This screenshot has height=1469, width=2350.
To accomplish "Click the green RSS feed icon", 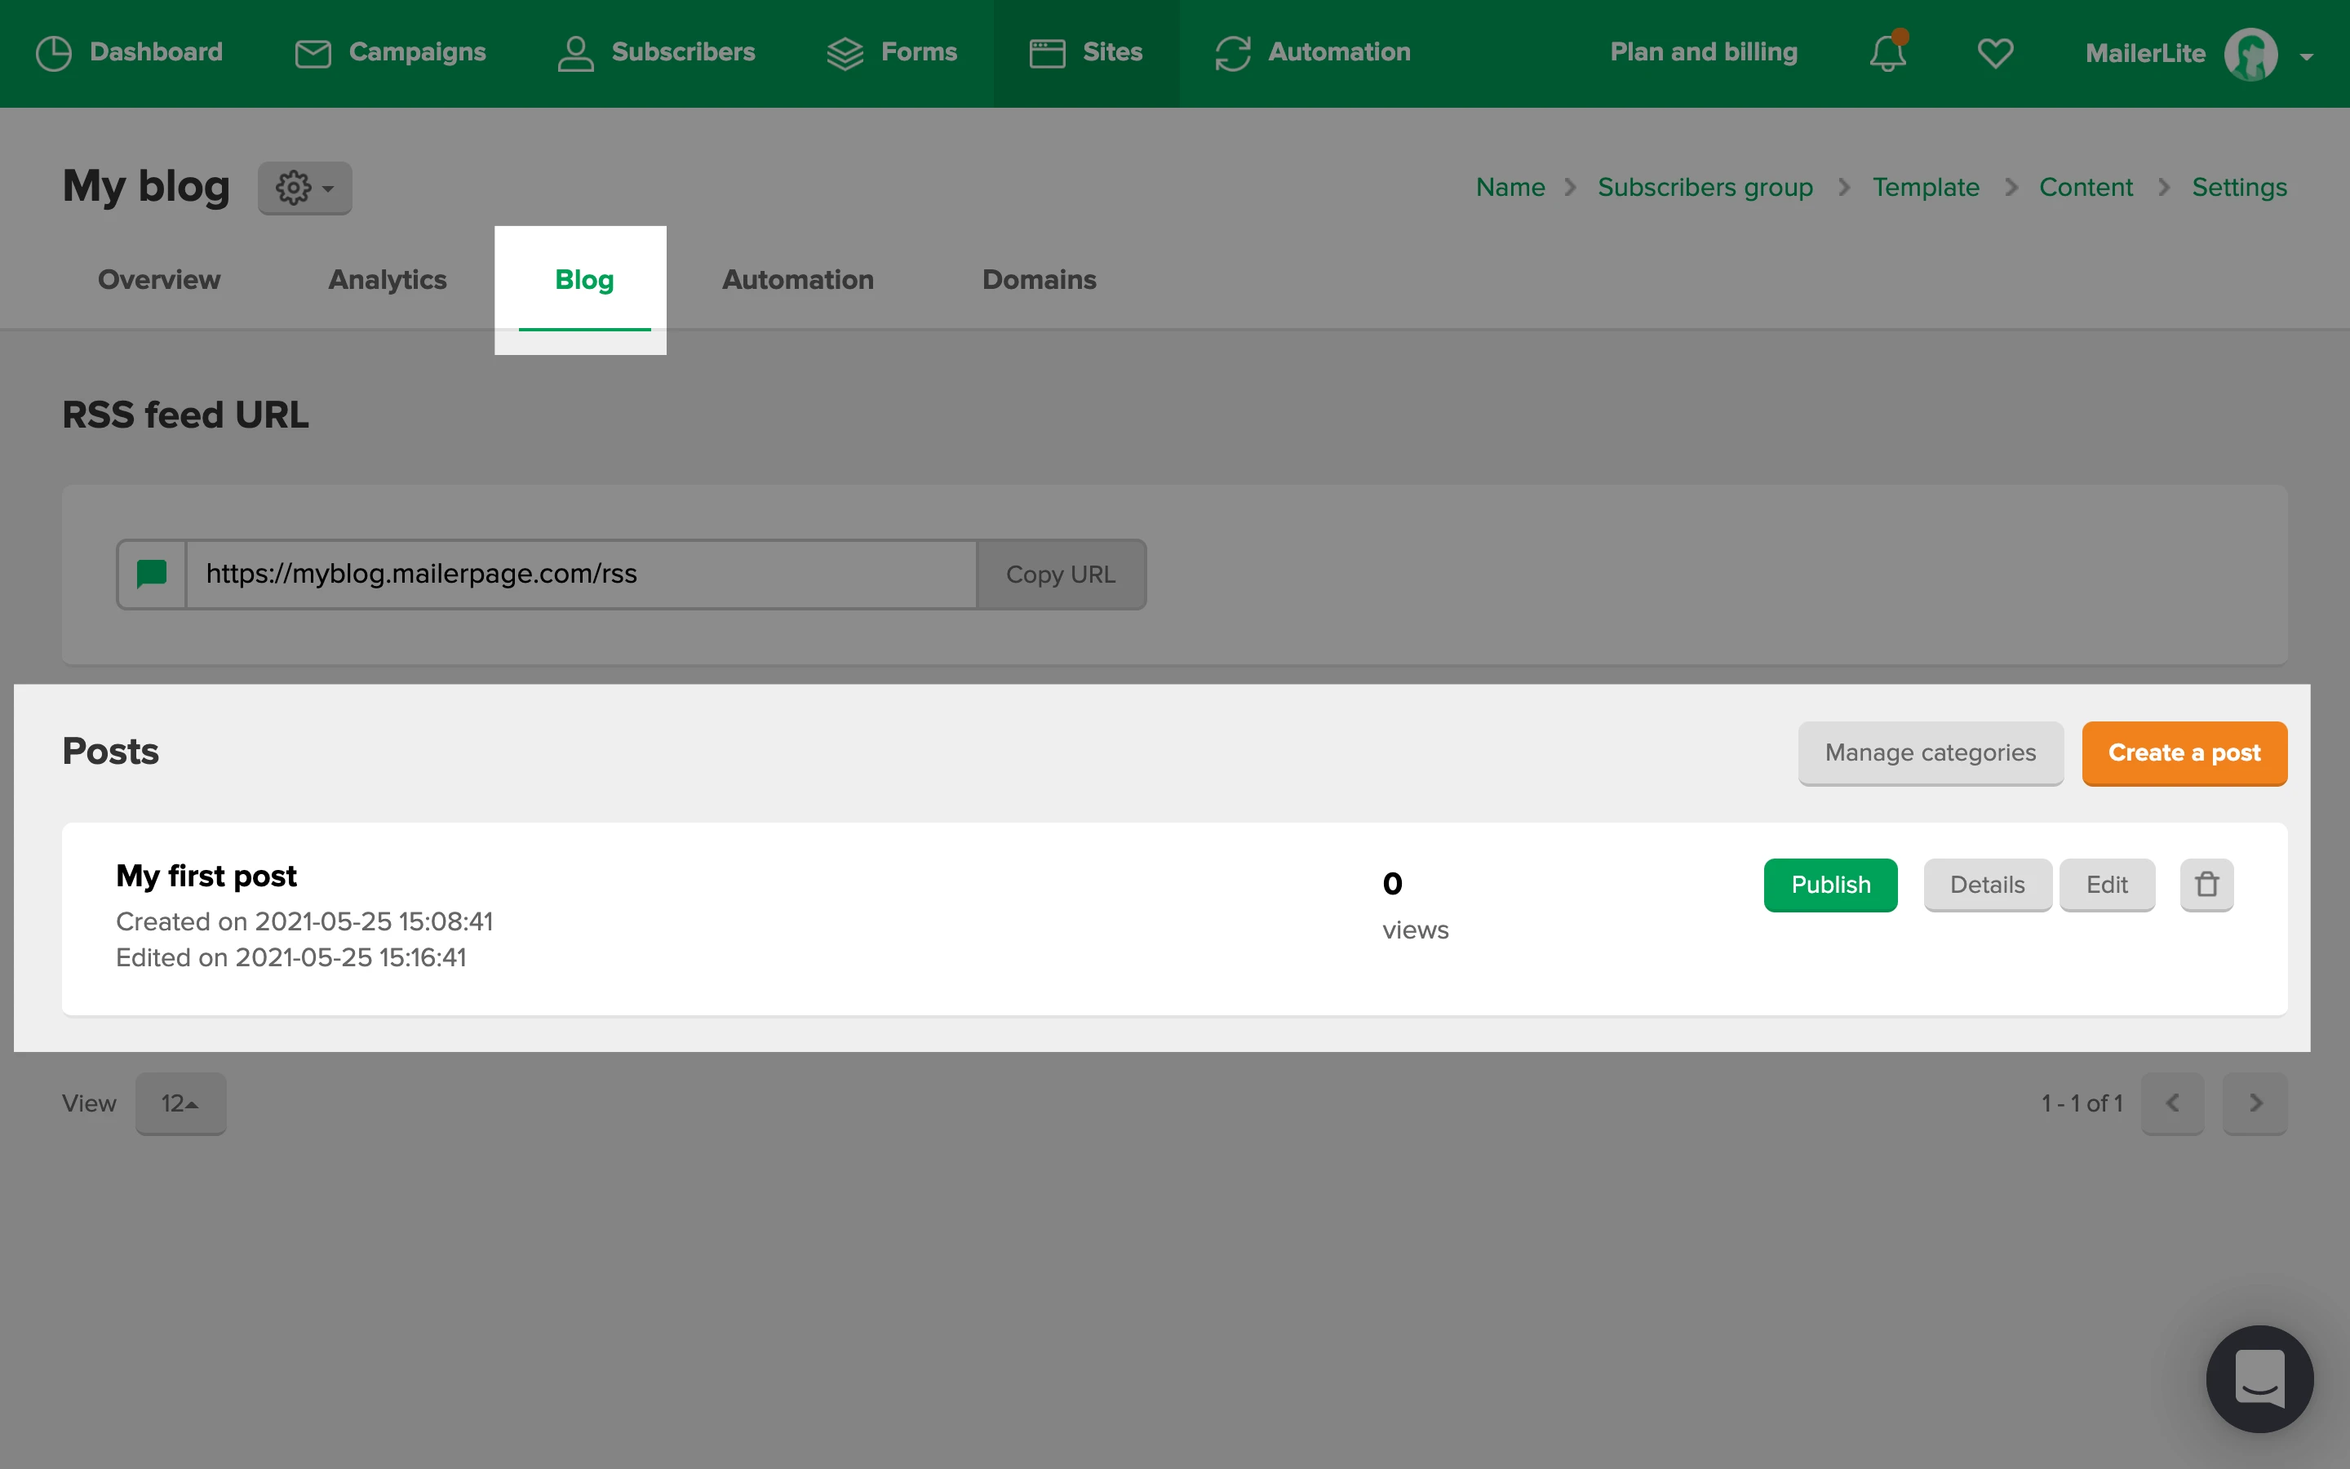I will (x=153, y=575).
